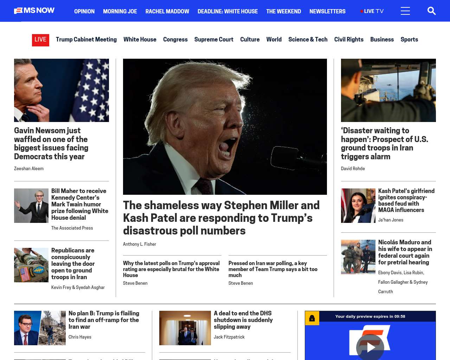Select the Newsletters nav item
Screen dimensions: 450x360
pos(327,11)
